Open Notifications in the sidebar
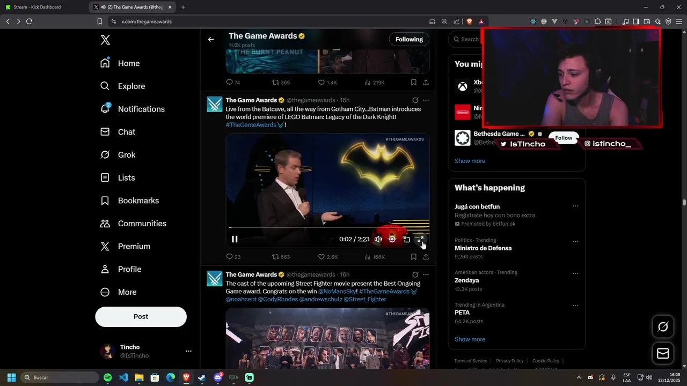687x386 pixels. [133, 109]
